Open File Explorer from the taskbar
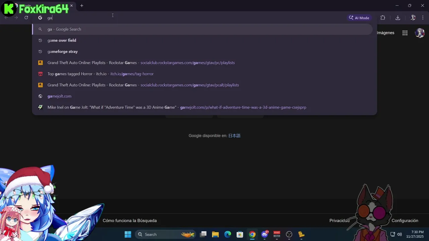The height and width of the screenshot is (241, 429). coord(215,234)
